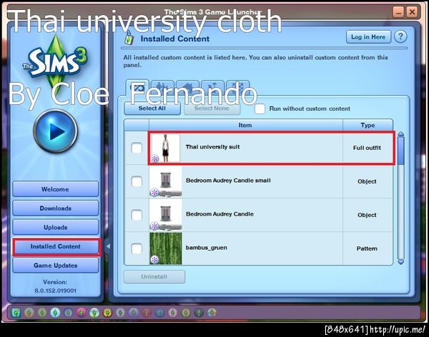
Task: Click the light blue plumbob icon in the bottom bar
Action: click(55, 313)
